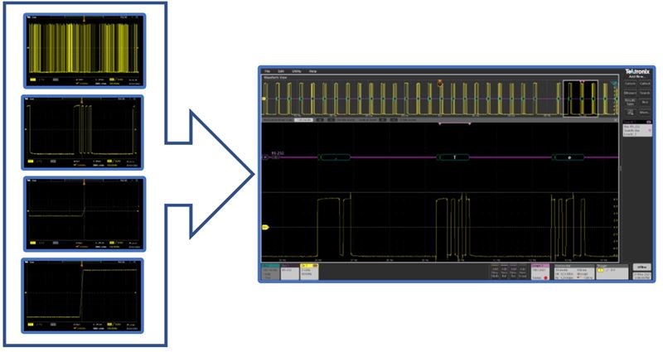Click the orange trigger position marker
Screen dimensions: 663x352
pos(440,83)
